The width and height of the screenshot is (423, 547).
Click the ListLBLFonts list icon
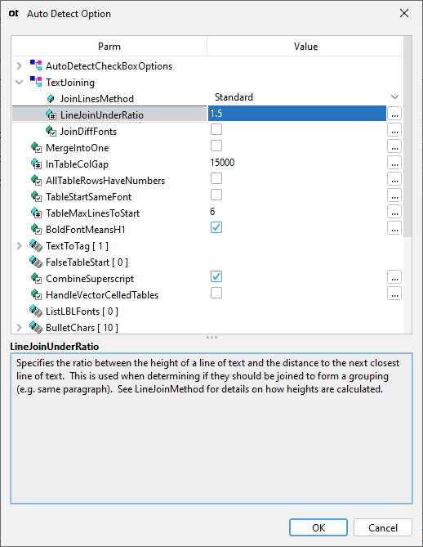[x=36, y=311]
